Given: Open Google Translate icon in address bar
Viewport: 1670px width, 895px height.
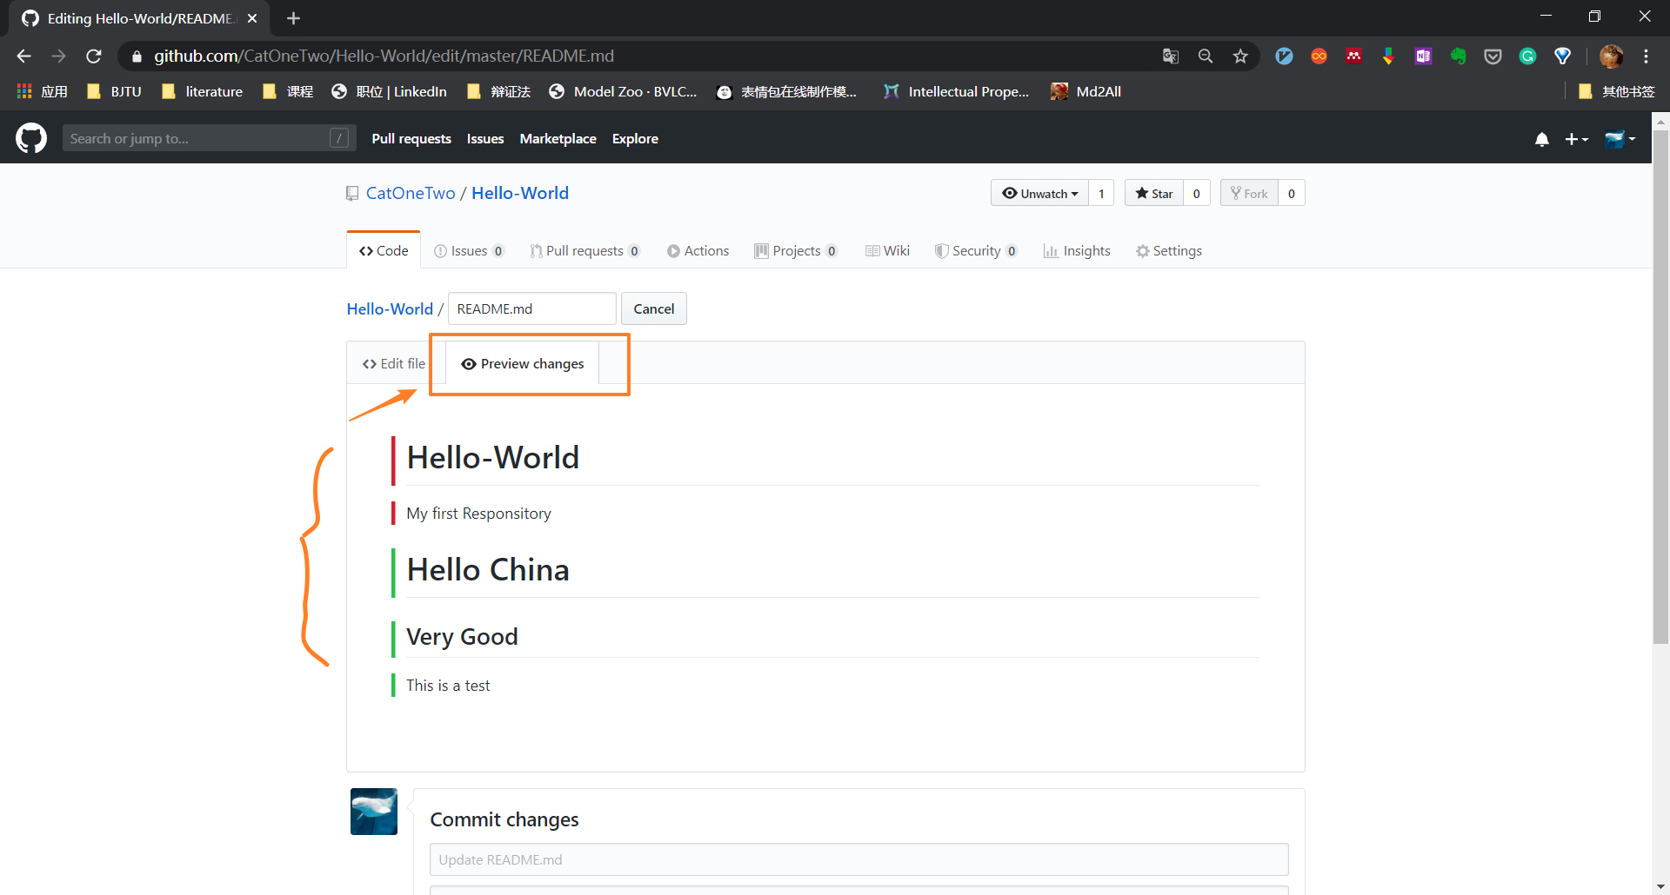Looking at the screenshot, I should click(1171, 56).
